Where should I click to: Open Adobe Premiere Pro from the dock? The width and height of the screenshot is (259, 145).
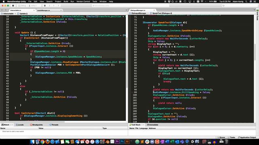click(x=117, y=141)
